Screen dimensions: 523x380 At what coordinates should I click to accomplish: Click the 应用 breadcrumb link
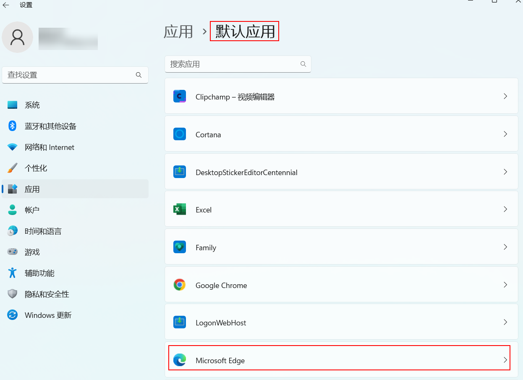[x=178, y=32]
